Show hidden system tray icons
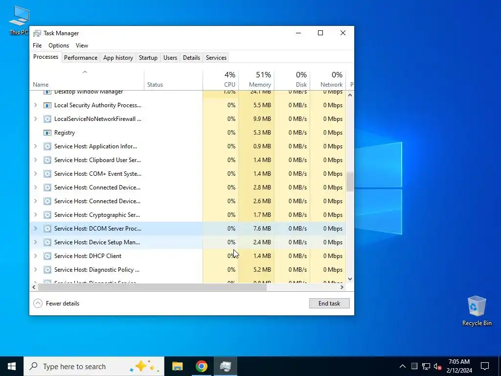Viewport: 501px width, 376px height. pyautogui.click(x=403, y=366)
